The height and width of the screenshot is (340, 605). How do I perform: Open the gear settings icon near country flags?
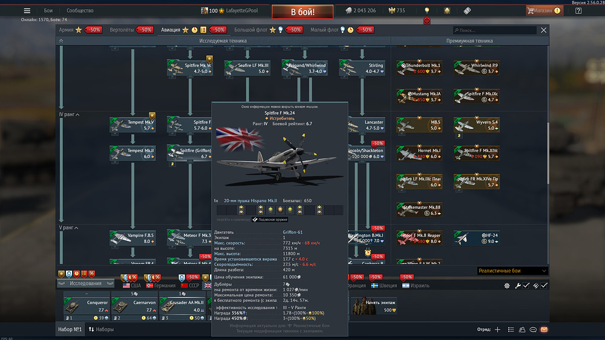coord(507,286)
